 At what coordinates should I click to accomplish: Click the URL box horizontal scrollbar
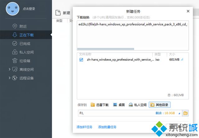pyautogui.click(x=106, y=49)
